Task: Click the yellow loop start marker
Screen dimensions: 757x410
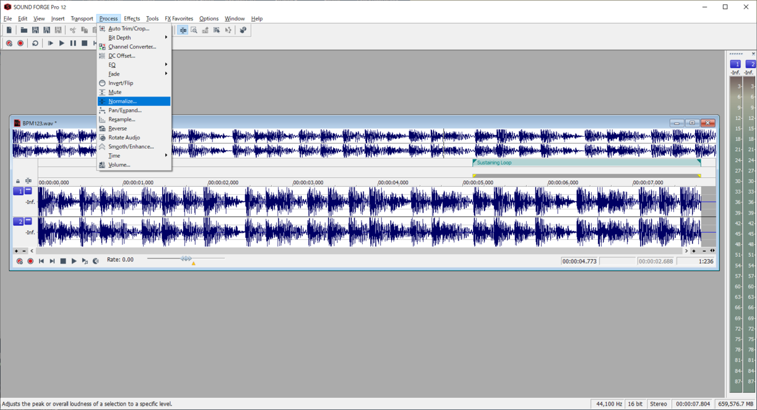Action: [x=474, y=175]
